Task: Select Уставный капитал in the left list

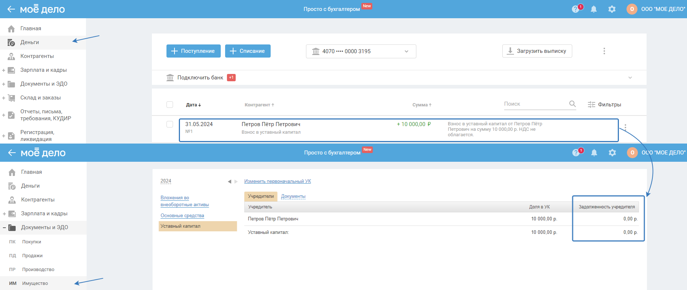Action: [198, 226]
